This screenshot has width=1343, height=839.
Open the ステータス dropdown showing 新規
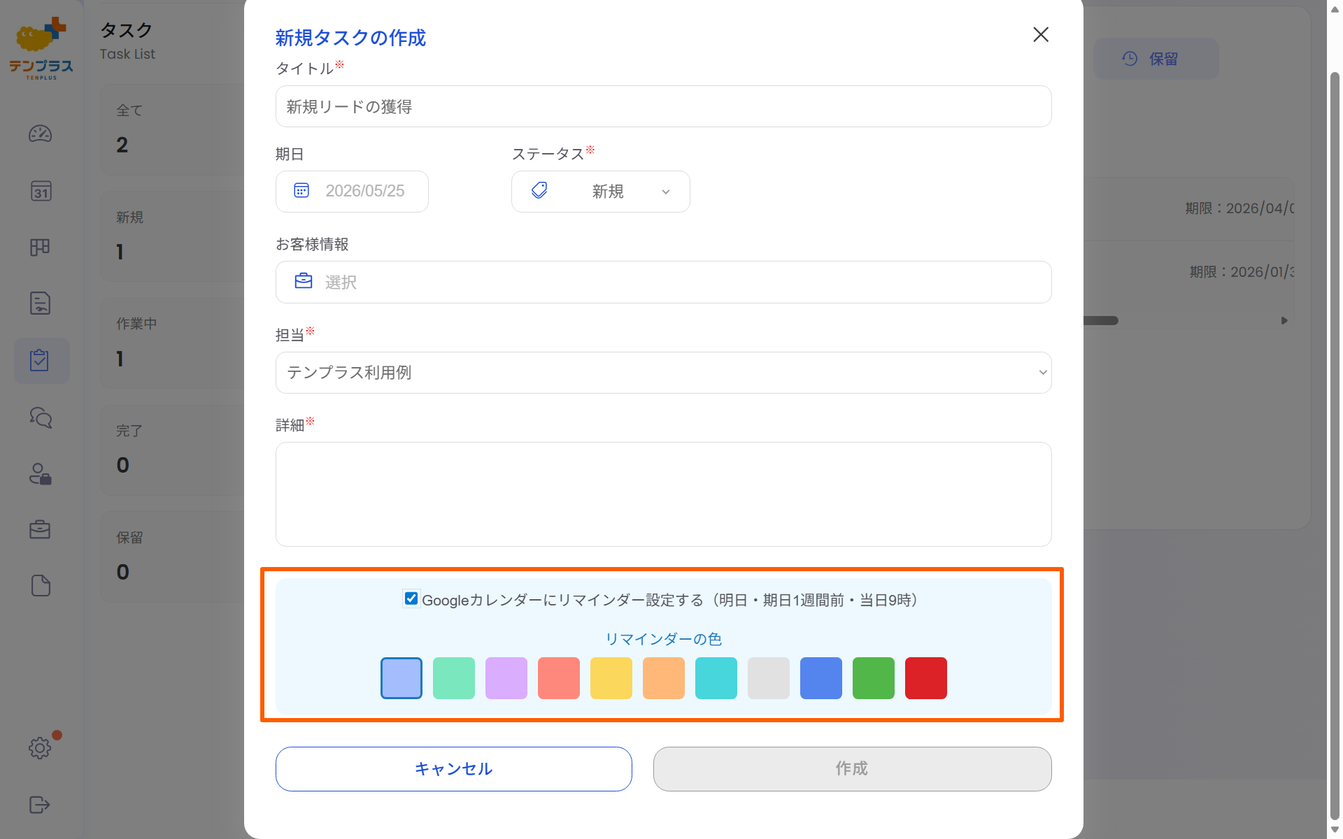[600, 192]
